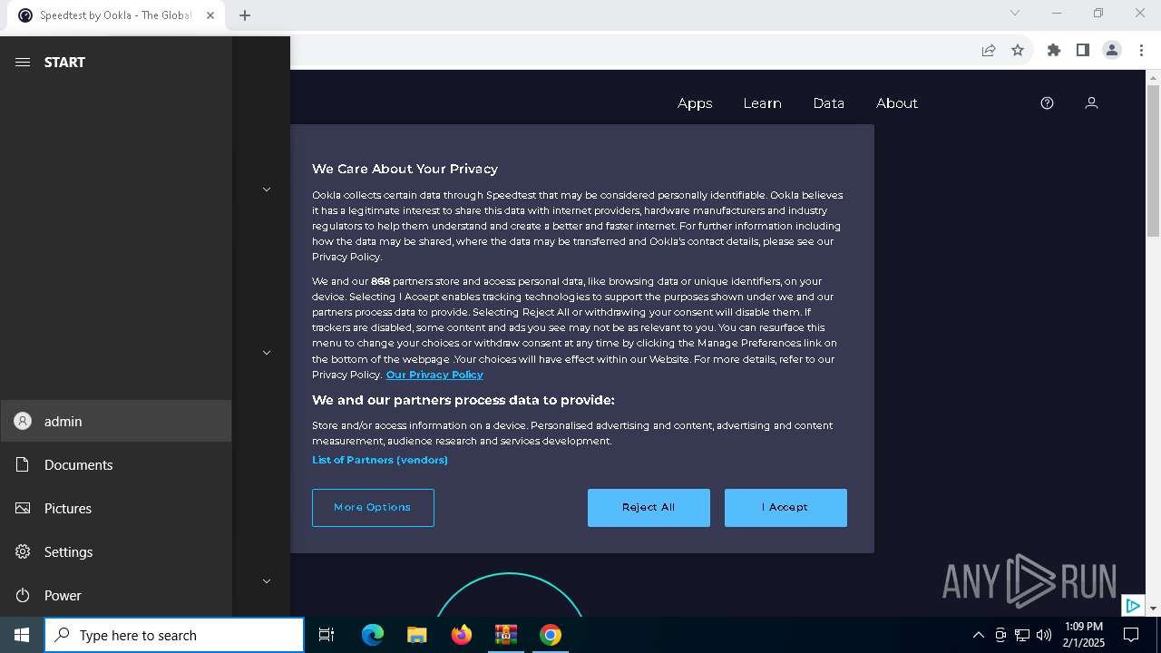The width and height of the screenshot is (1161, 653).
Task: Open Pictures from Start menu
Action: pyautogui.click(x=116, y=508)
